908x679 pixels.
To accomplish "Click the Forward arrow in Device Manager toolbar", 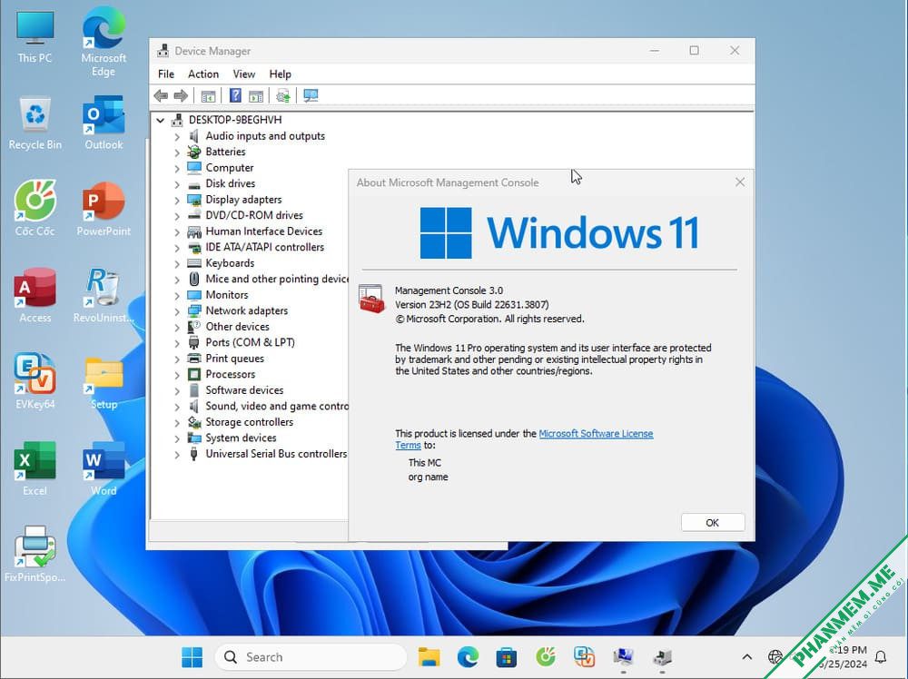I will (x=181, y=95).
